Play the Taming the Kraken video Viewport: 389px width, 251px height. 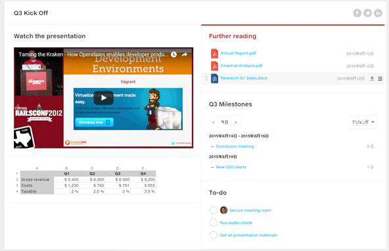(x=103, y=98)
